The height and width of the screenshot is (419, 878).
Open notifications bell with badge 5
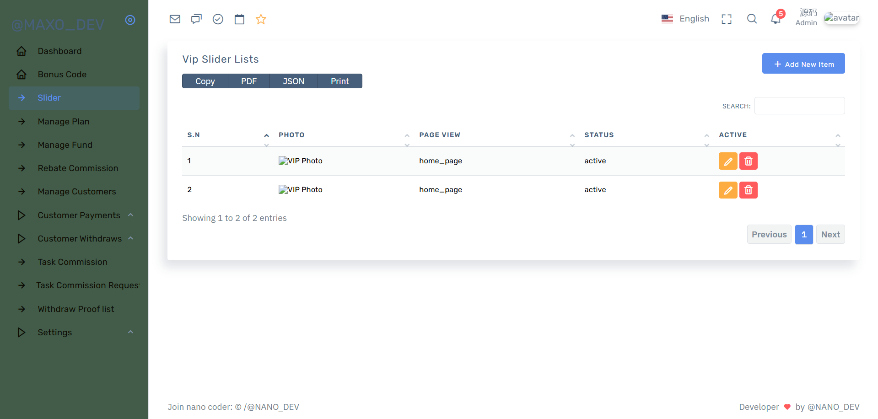coord(777,17)
